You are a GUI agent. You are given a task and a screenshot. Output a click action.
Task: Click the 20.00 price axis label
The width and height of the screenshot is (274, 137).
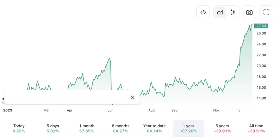(261, 66)
